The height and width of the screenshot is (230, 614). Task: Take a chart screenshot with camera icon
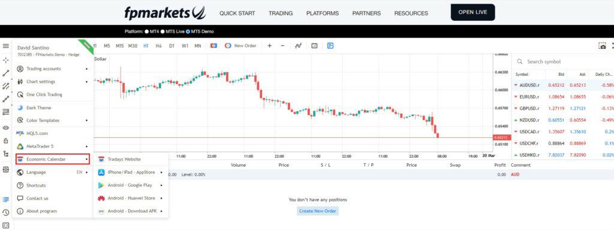click(x=602, y=46)
